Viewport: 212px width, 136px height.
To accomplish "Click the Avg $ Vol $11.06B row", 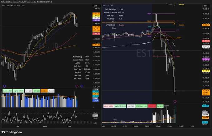I will 82,69.
